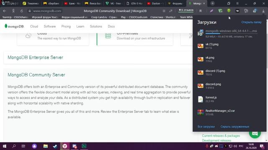Open the Pricing menu item
Viewport: 268px width, 150px height.
(x=66, y=26)
